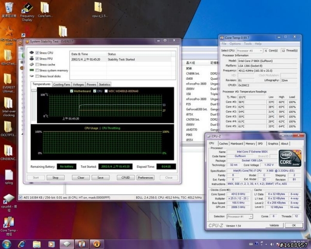This screenshot has height=249, width=311.
Task: Launch Internet Explorer from taskbar
Action: point(21,244)
